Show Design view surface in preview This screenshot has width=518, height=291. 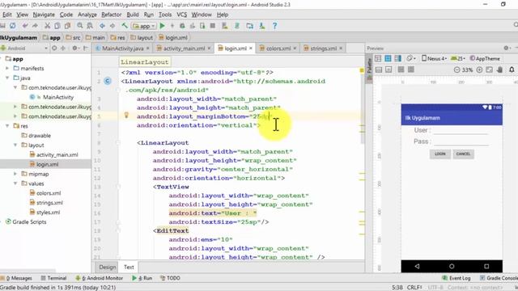point(378,58)
